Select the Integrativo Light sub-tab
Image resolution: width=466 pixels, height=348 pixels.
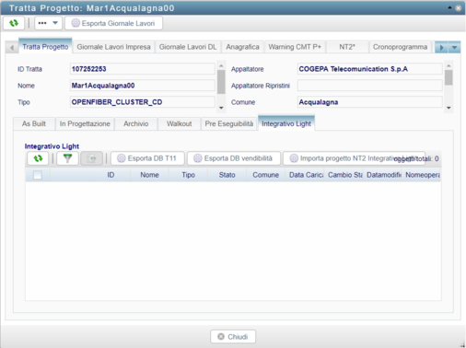tap(286, 123)
